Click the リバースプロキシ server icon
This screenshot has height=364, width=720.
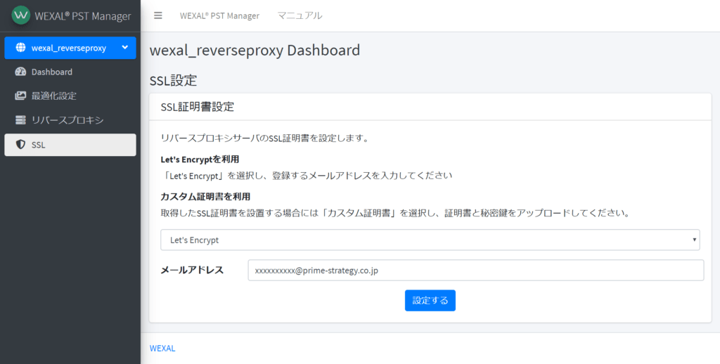click(20, 120)
